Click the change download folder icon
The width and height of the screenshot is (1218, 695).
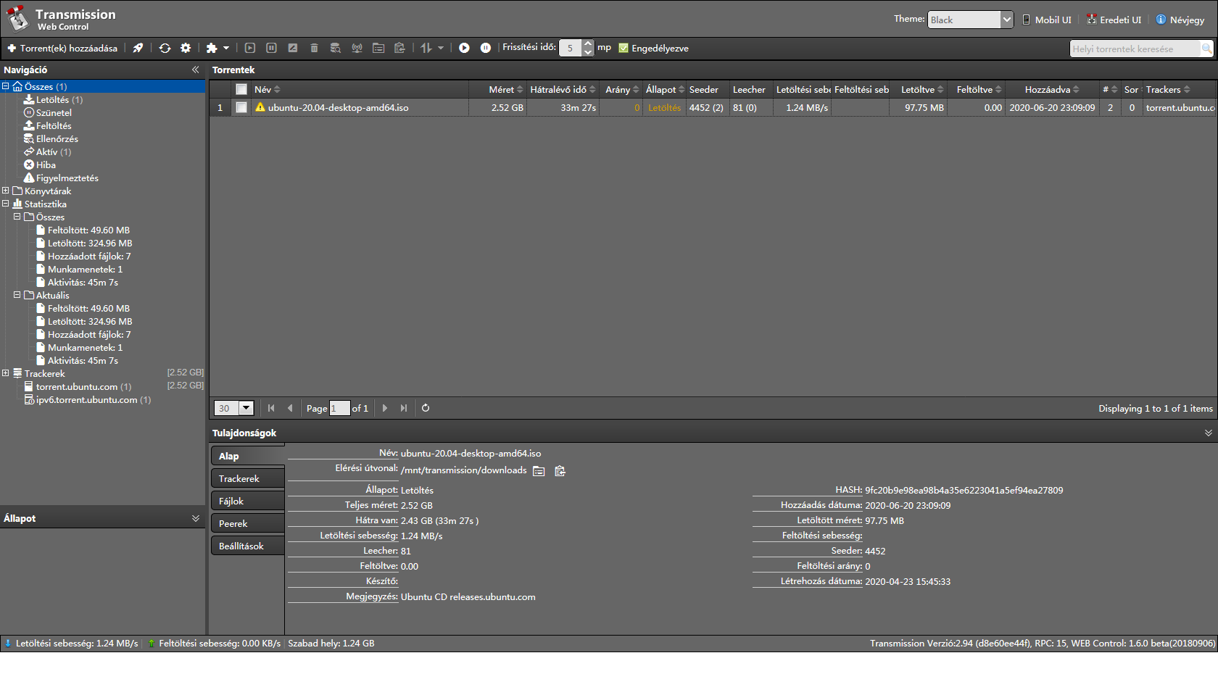[378, 49]
